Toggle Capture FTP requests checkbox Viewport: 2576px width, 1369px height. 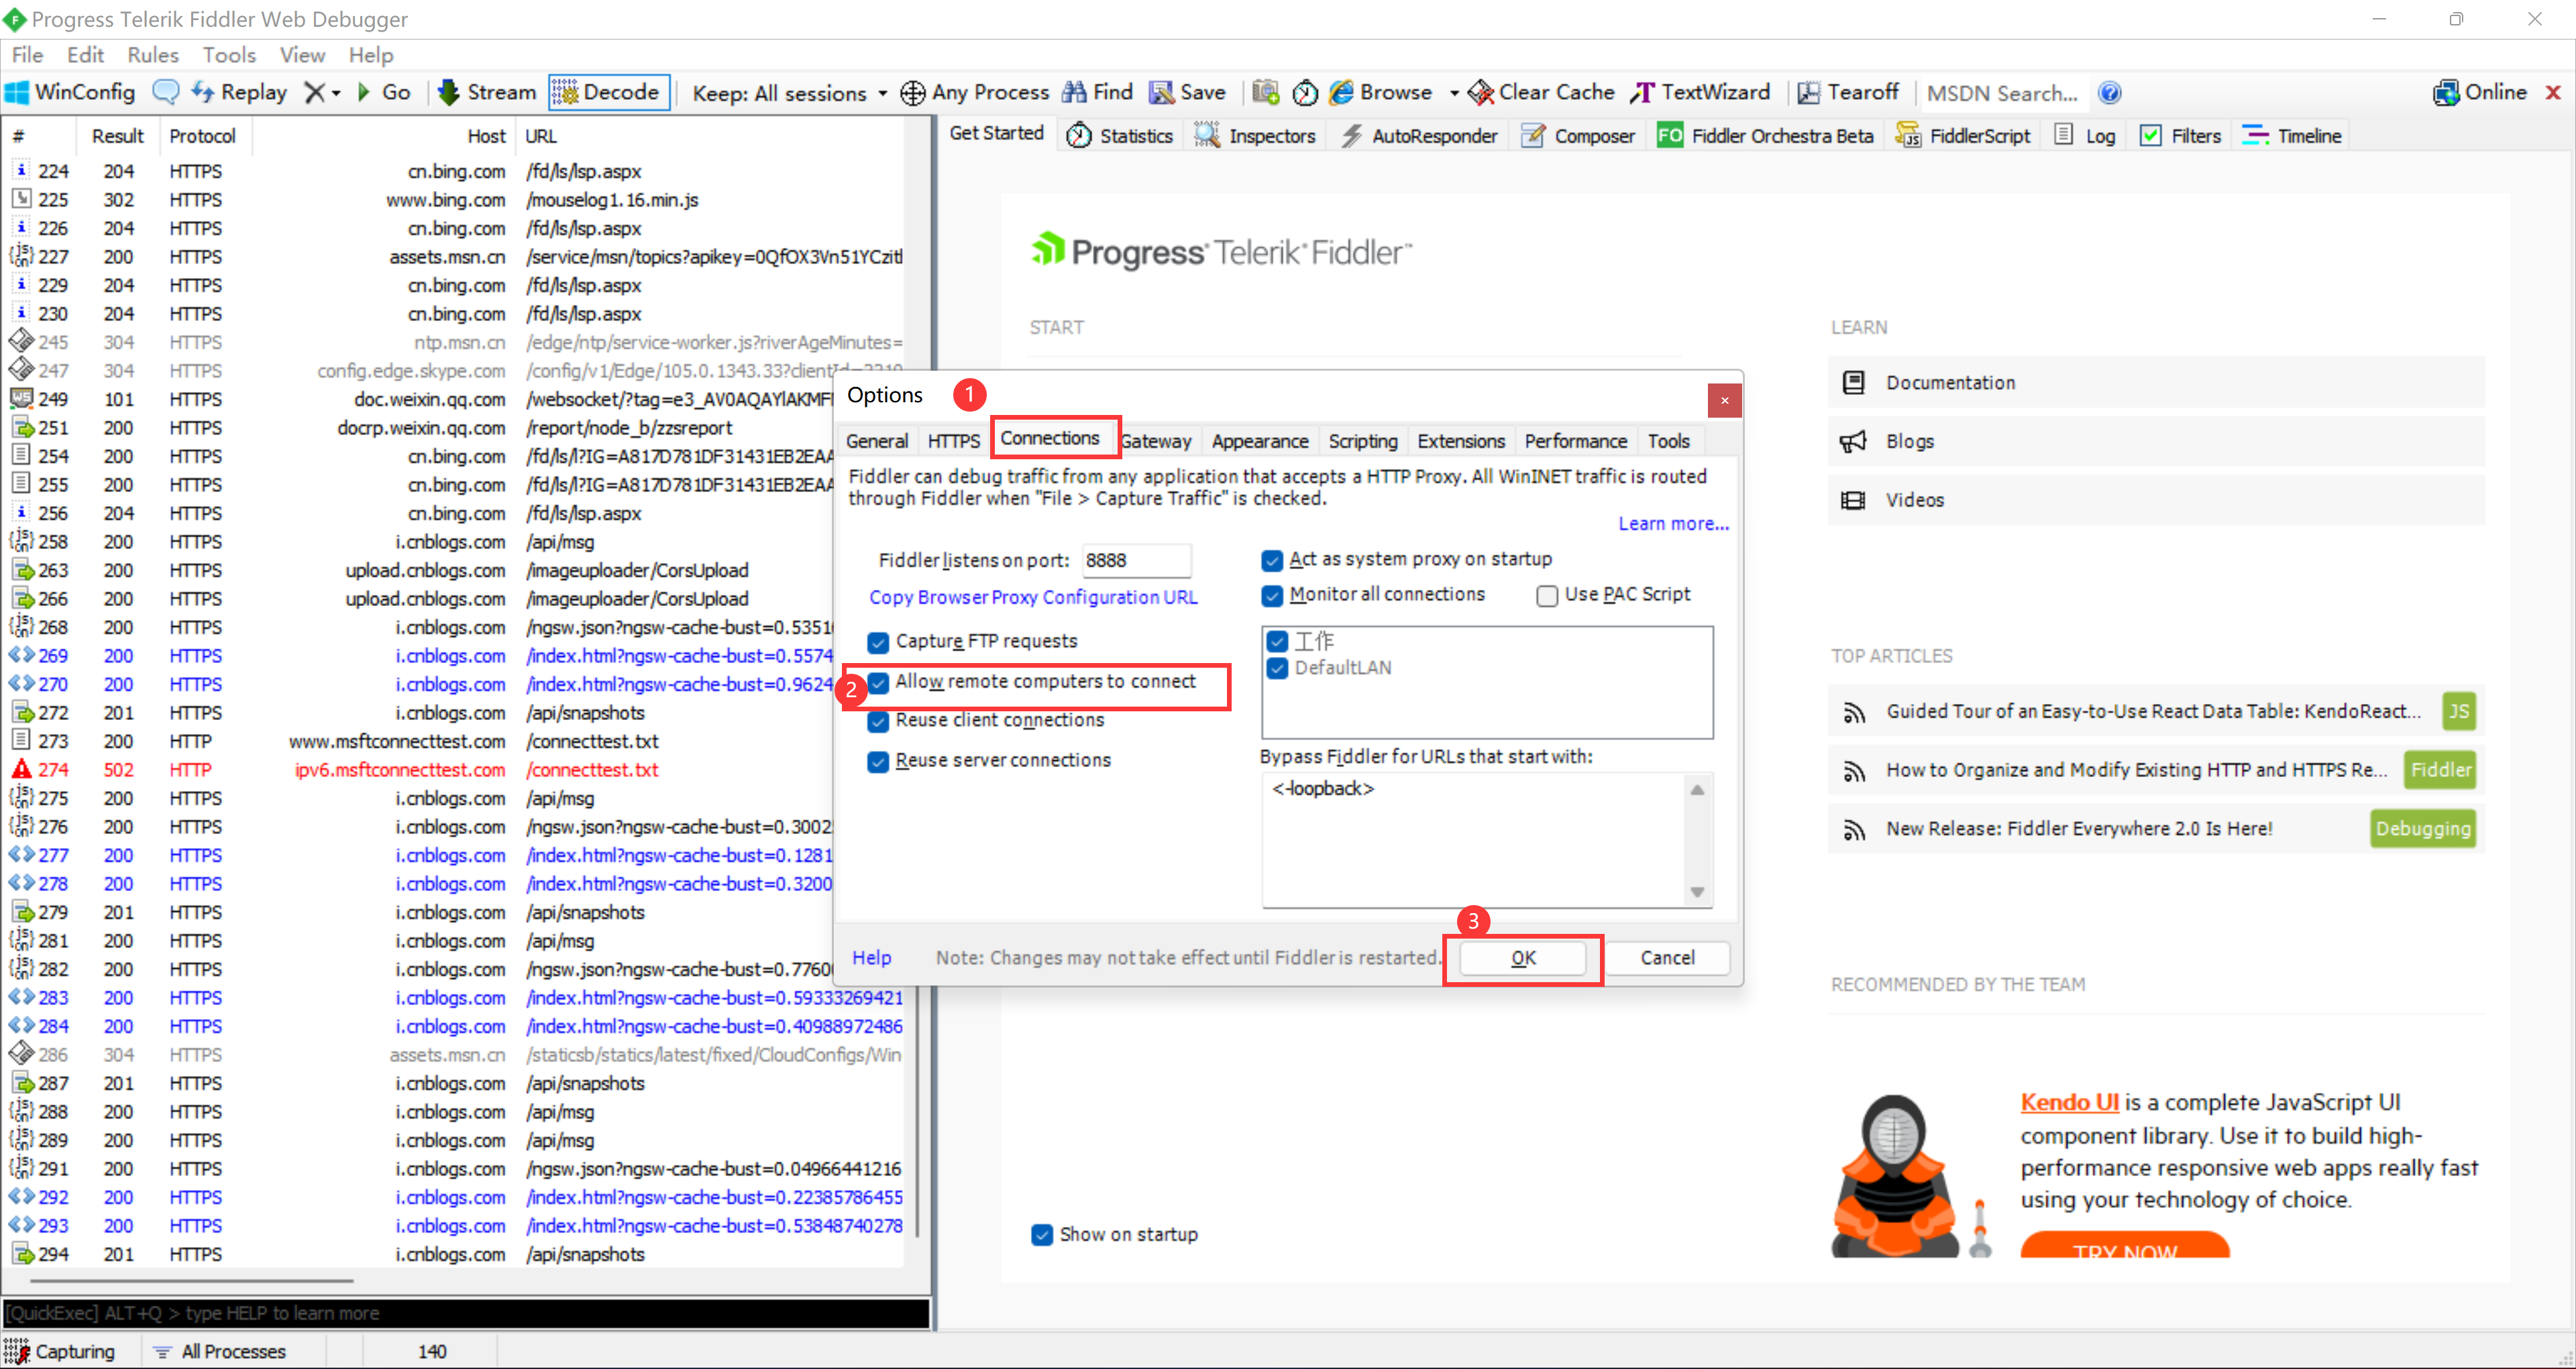[878, 642]
